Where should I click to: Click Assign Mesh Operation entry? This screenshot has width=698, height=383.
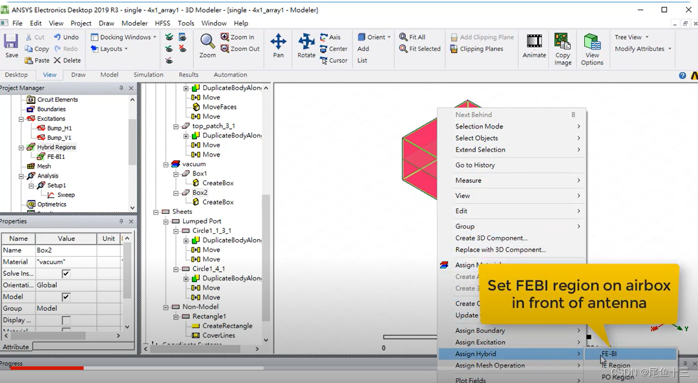(x=511, y=366)
